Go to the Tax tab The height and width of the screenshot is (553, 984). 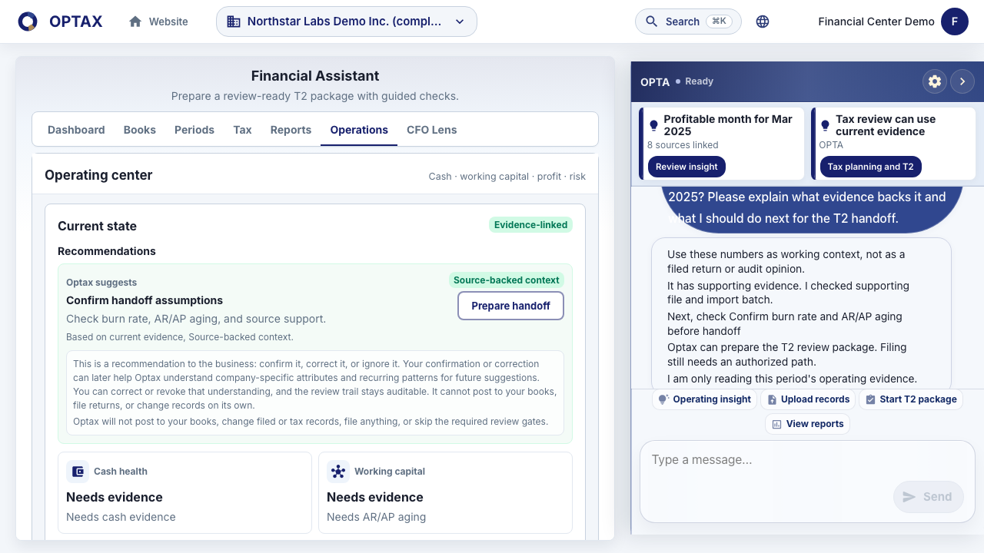click(x=242, y=130)
